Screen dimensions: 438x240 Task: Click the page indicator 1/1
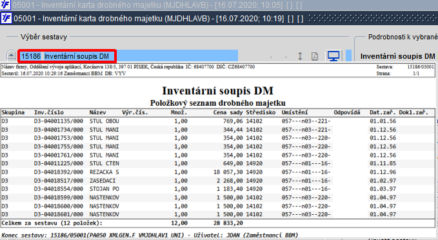pyautogui.click(x=416, y=74)
